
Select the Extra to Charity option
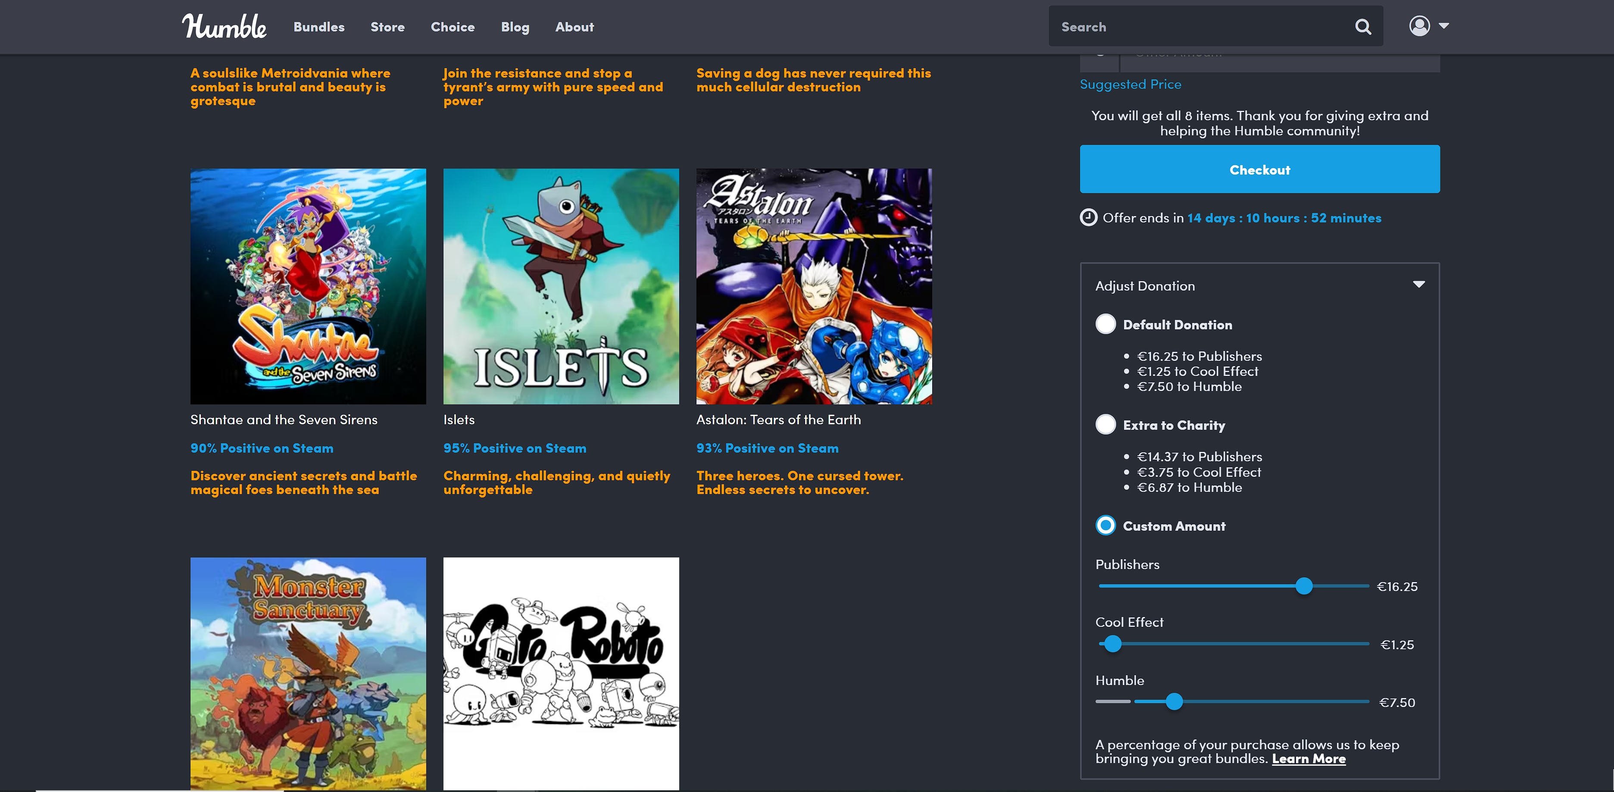click(1105, 424)
